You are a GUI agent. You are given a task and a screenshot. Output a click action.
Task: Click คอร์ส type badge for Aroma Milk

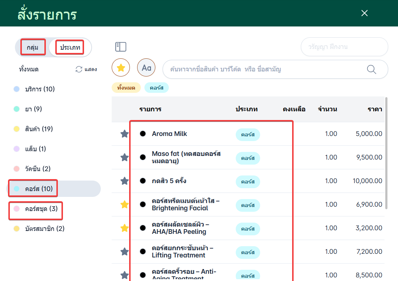(248, 135)
